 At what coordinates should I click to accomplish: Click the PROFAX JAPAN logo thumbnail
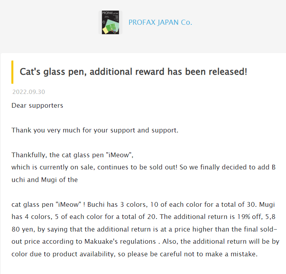pyautogui.click(x=110, y=22)
